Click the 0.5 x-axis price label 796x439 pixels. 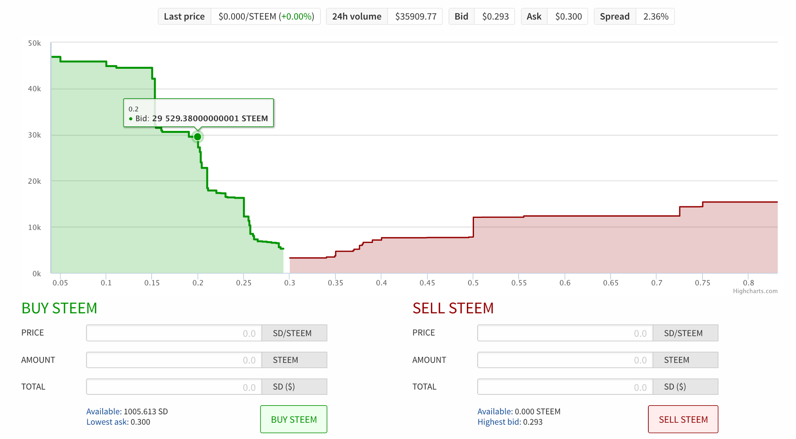pyautogui.click(x=473, y=283)
